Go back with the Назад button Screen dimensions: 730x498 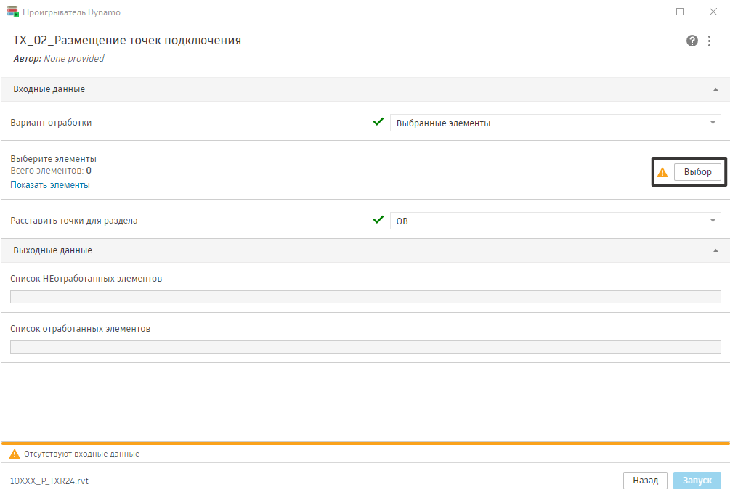tap(645, 481)
